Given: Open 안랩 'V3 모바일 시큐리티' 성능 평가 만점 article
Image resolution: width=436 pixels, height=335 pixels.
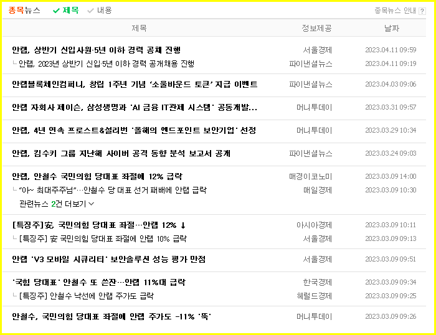Looking at the screenshot, I should 109,260.
